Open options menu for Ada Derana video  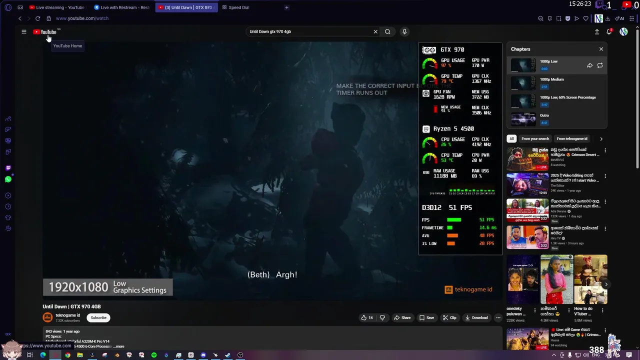pyautogui.click(x=605, y=202)
